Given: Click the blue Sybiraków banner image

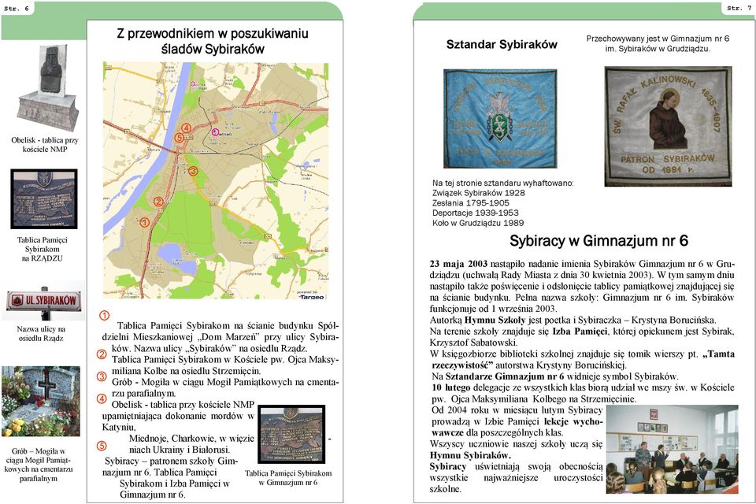Looking at the screenshot, I should tap(500, 119).
